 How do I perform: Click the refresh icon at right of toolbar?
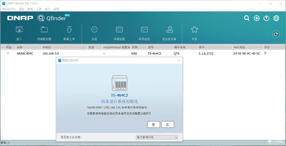coord(276,34)
